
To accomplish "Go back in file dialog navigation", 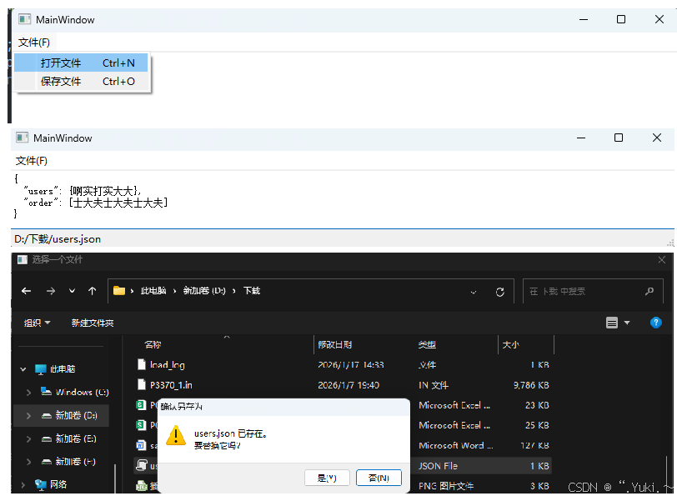I will click(x=27, y=291).
